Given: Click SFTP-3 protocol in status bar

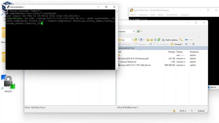Looking at the screenshot, I should pos(183,111).
